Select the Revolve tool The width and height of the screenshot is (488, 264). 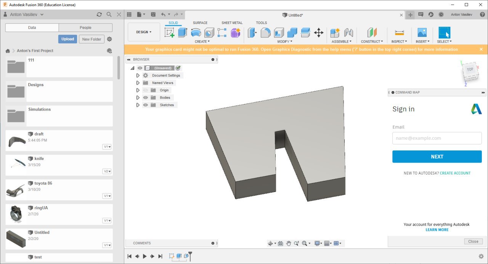(x=196, y=32)
